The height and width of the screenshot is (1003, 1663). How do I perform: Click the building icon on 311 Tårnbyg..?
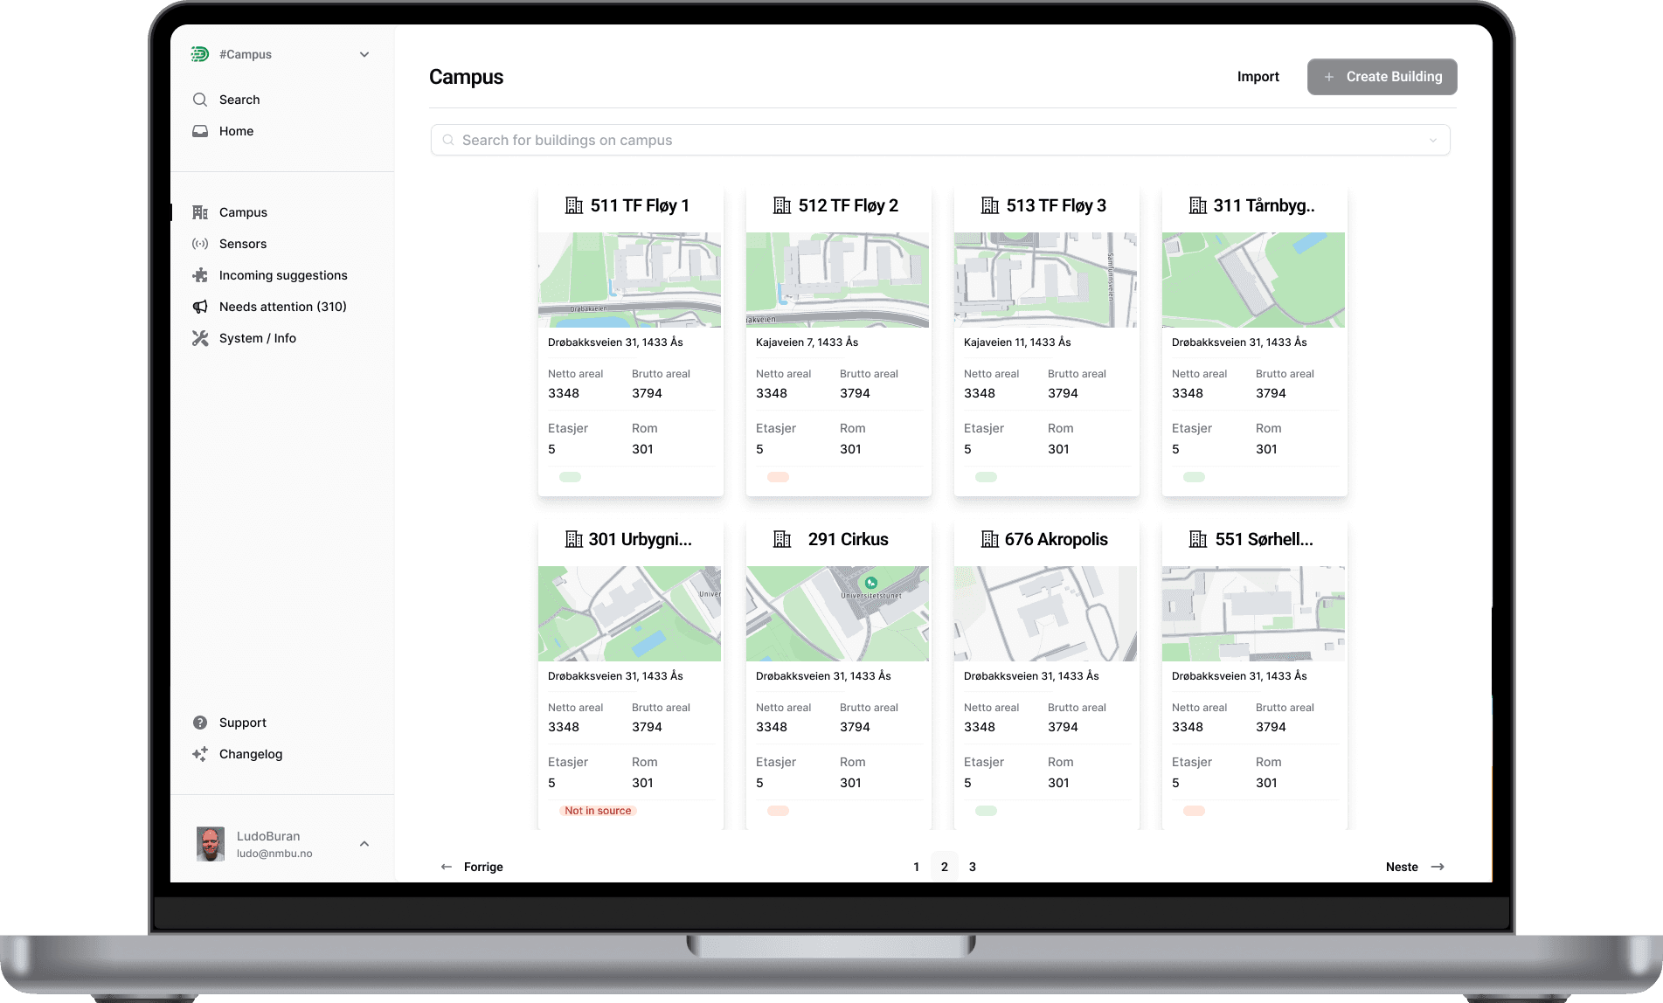pos(1198,205)
